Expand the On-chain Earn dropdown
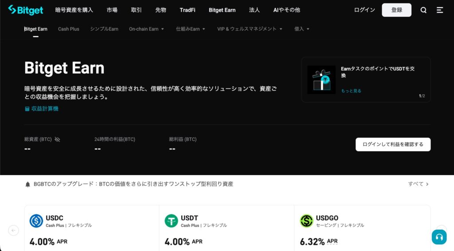454x251 pixels. tap(146, 29)
